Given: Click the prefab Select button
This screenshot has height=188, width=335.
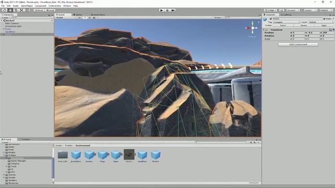Looking at the screenshot, I should 283,26.
